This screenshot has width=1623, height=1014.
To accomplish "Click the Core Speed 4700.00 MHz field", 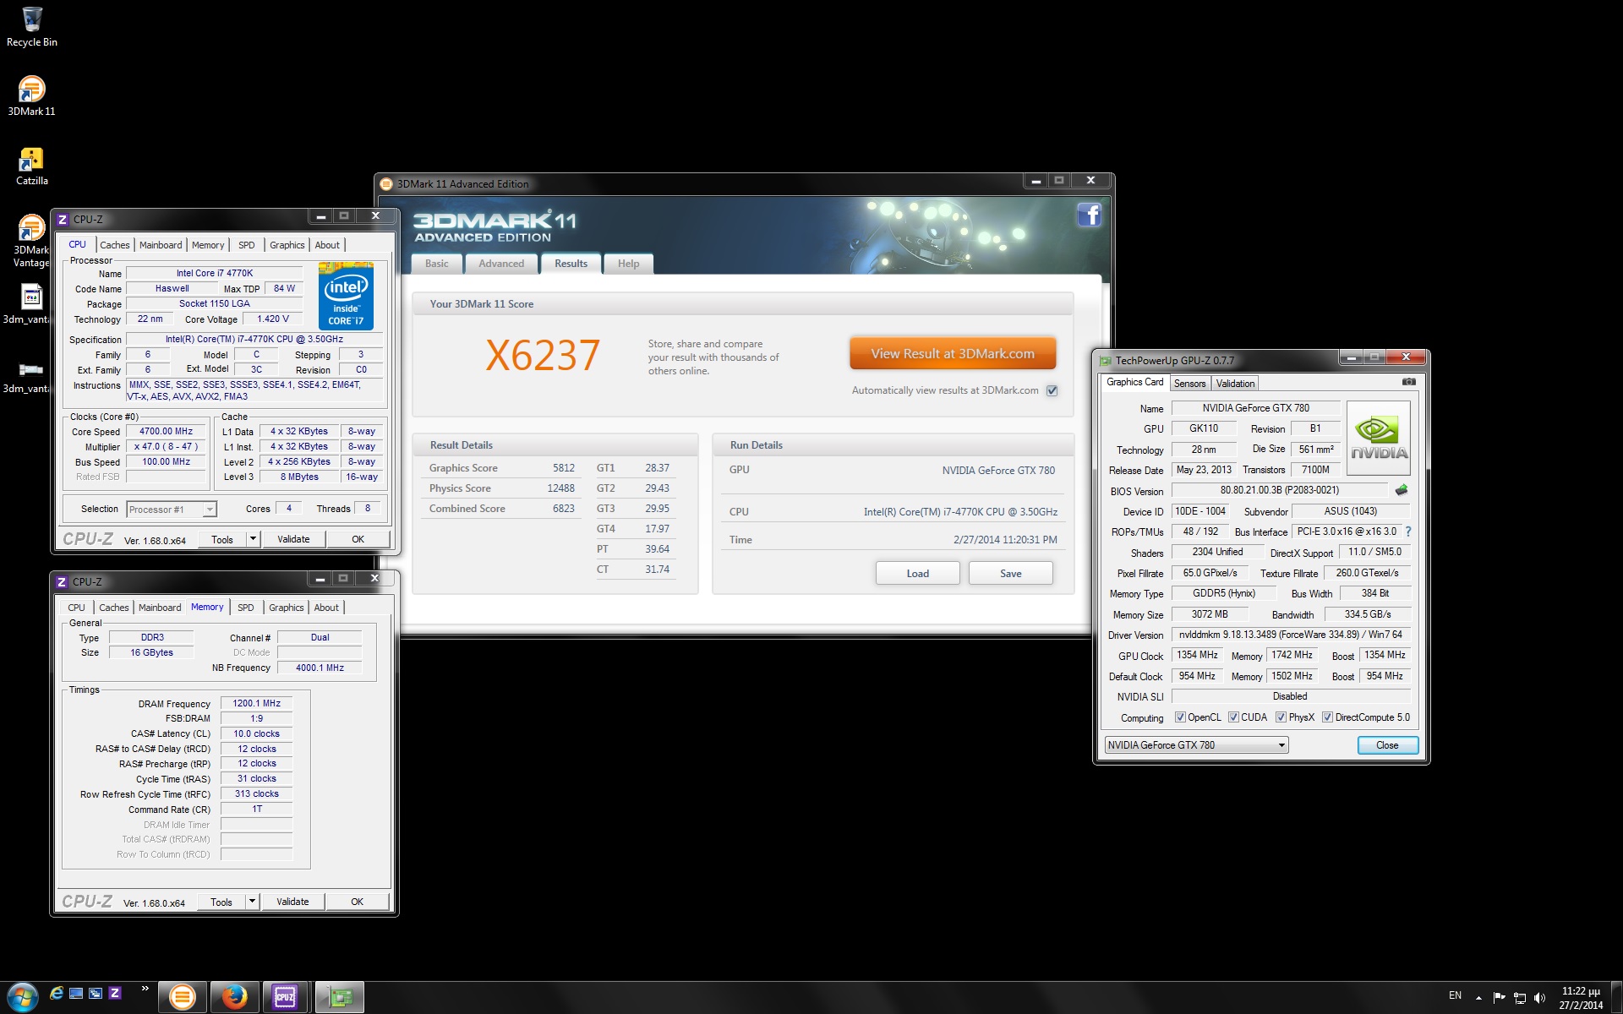I will tap(167, 431).
